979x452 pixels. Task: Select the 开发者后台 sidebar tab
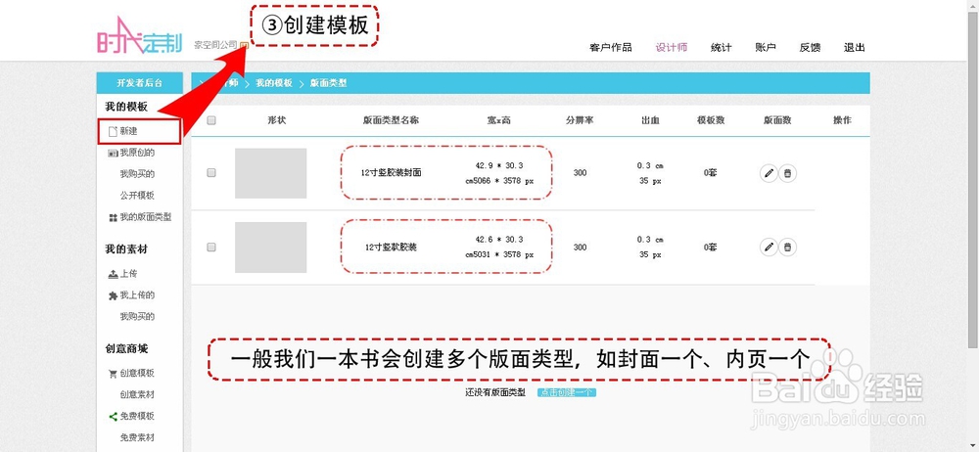(x=140, y=83)
